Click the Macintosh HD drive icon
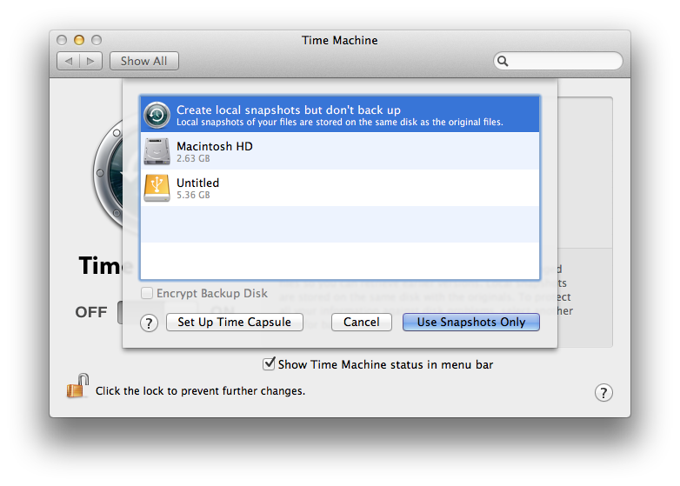680x486 pixels. coord(157,151)
